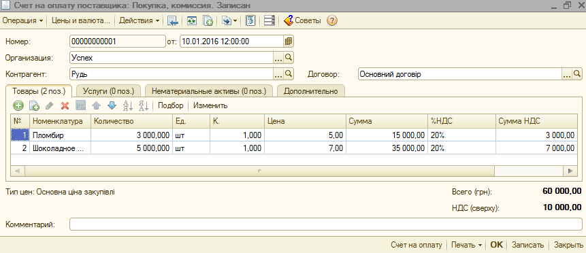Click the Записать button
This screenshot has height=253, width=586.
[527, 245]
